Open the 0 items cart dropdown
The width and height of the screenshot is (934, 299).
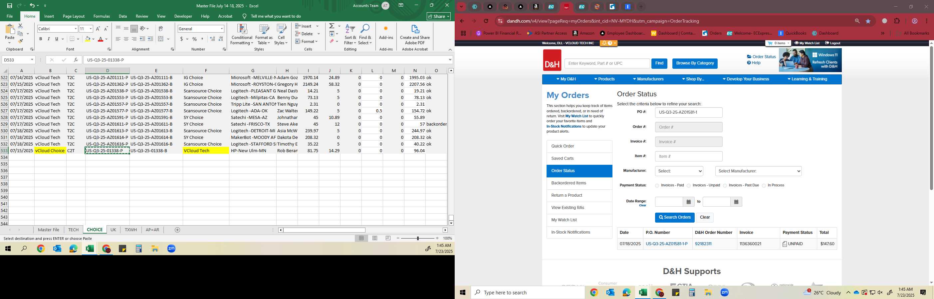click(x=777, y=43)
